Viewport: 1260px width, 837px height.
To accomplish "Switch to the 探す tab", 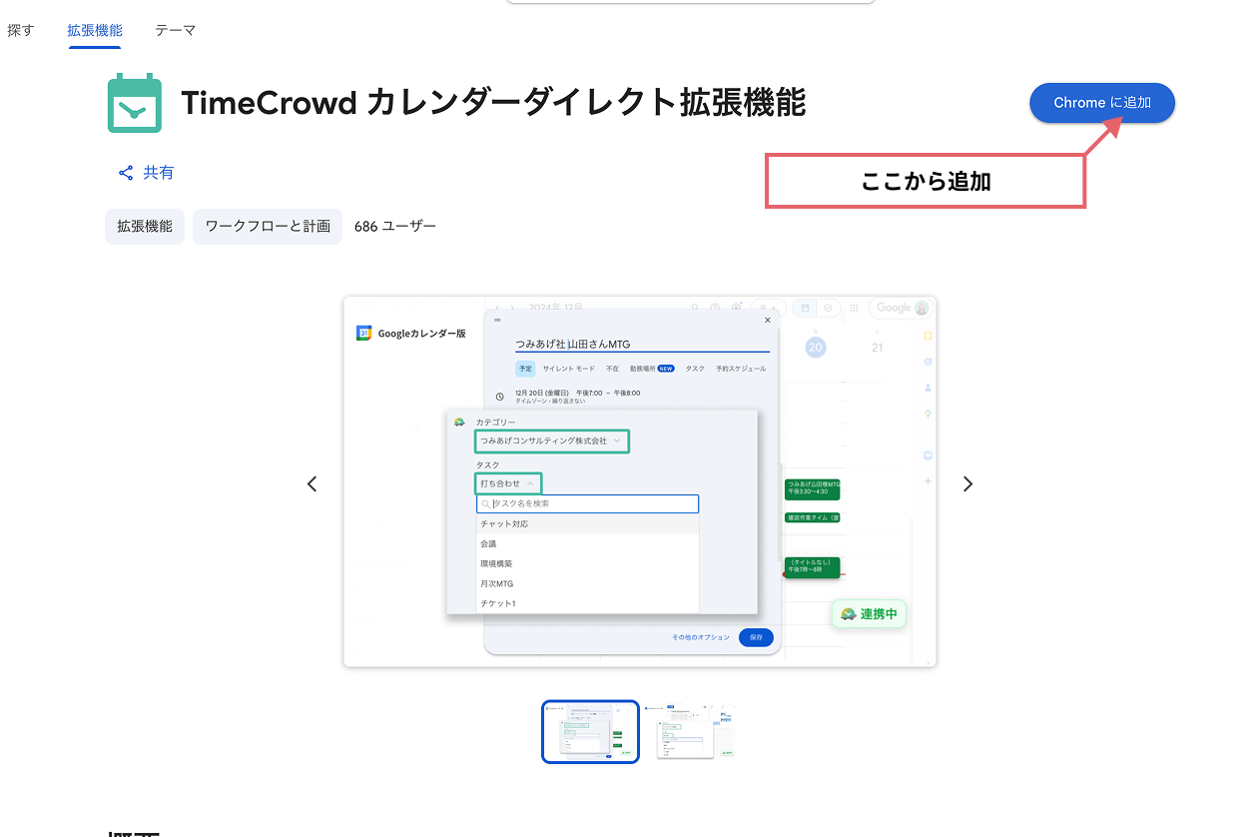I will pyautogui.click(x=19, y=30).
